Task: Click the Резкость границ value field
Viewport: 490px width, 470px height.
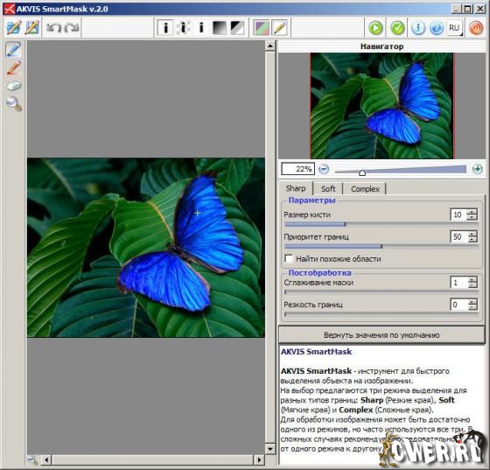Action: point(458,305)
